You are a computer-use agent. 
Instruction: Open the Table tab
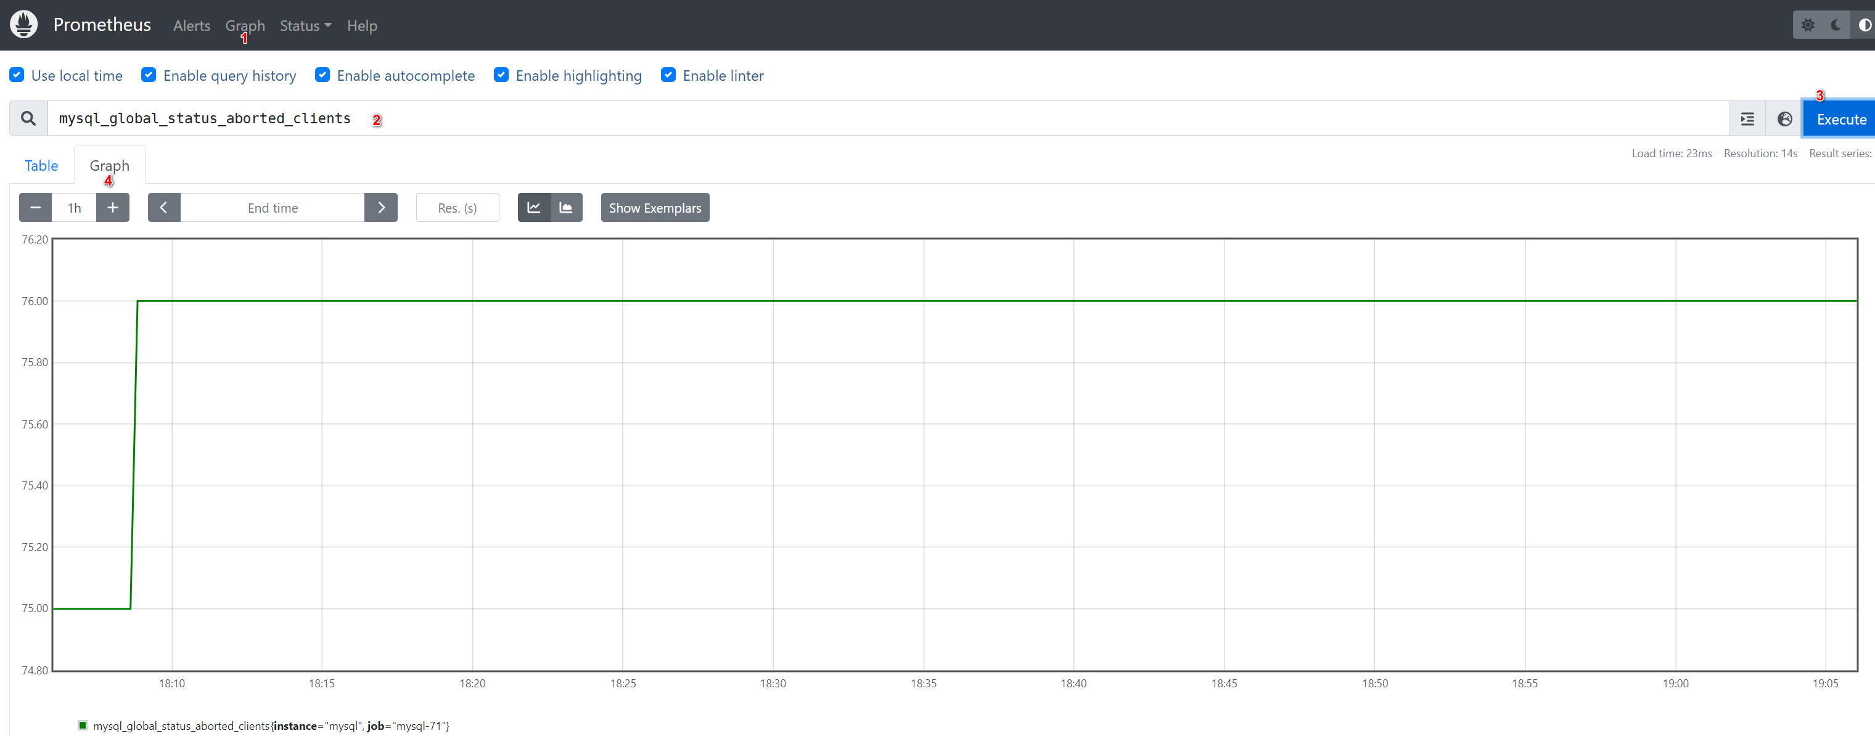tap(41, 165)
